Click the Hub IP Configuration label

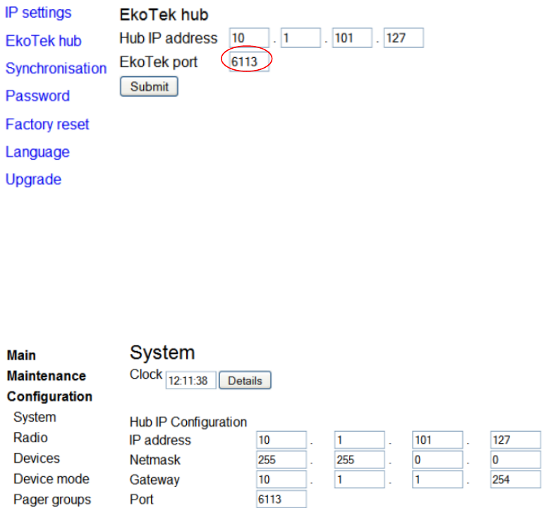(x=188, y=422)
